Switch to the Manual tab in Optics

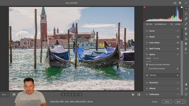coord(156,58)
